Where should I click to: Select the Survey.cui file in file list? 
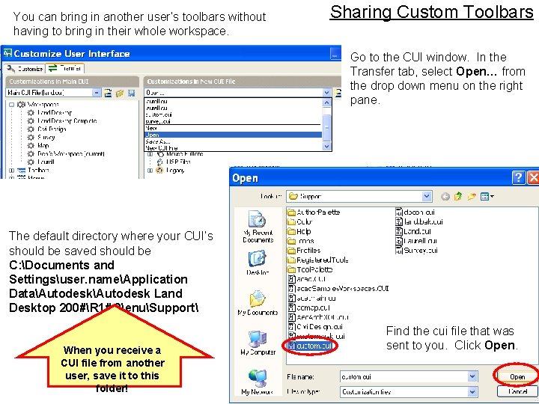[x=417, y=251]
